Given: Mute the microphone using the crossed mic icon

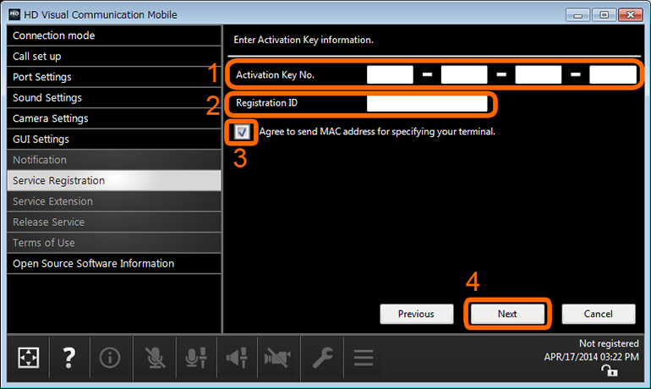Looking at the screenshot, I should coord(155,358).
